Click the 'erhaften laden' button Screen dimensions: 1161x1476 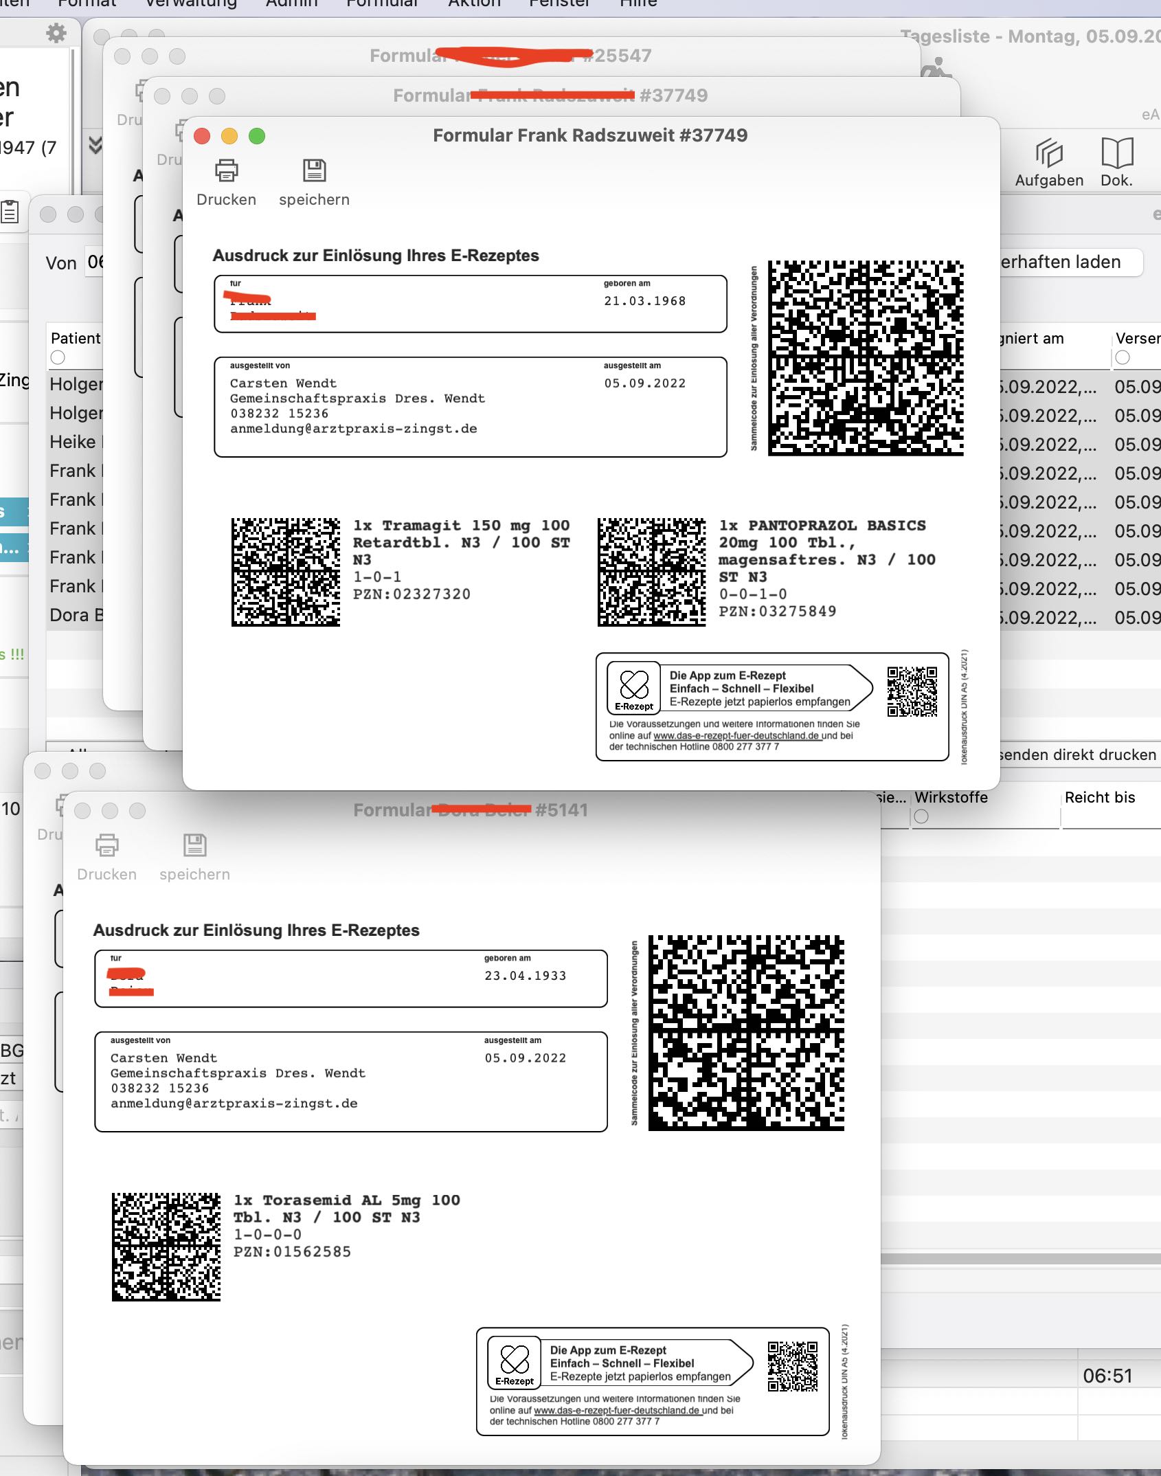1070,262
